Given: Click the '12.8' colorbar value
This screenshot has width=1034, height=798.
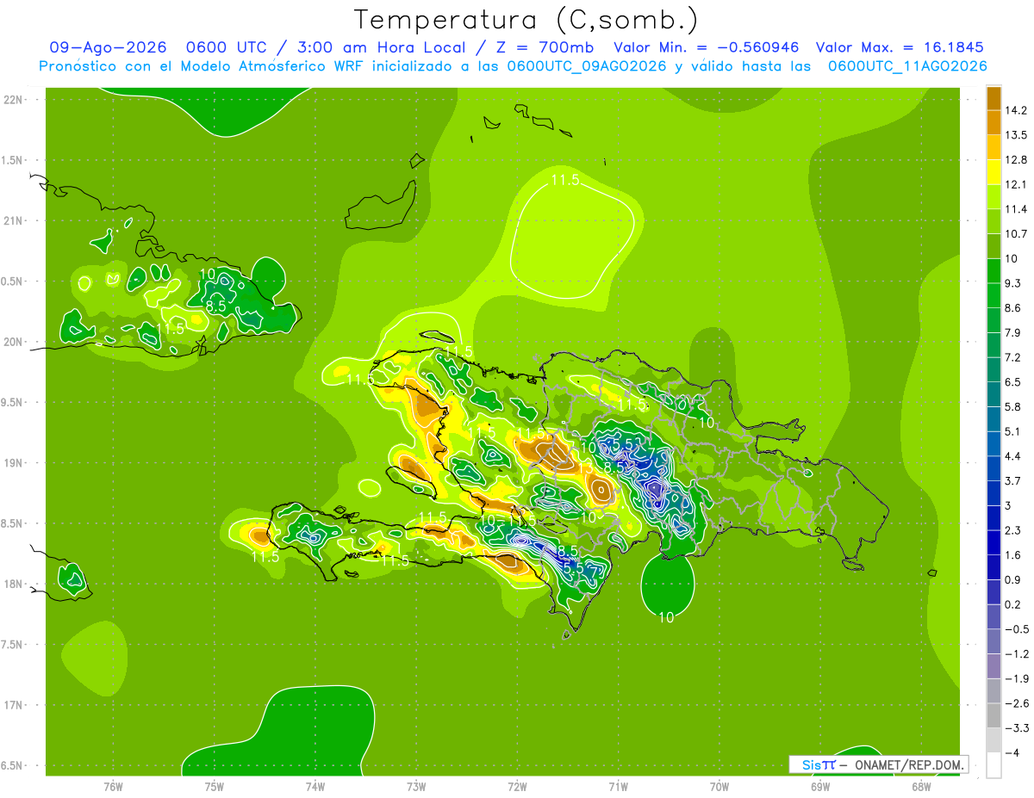Looking at the screenshot, I should 1016,160.
